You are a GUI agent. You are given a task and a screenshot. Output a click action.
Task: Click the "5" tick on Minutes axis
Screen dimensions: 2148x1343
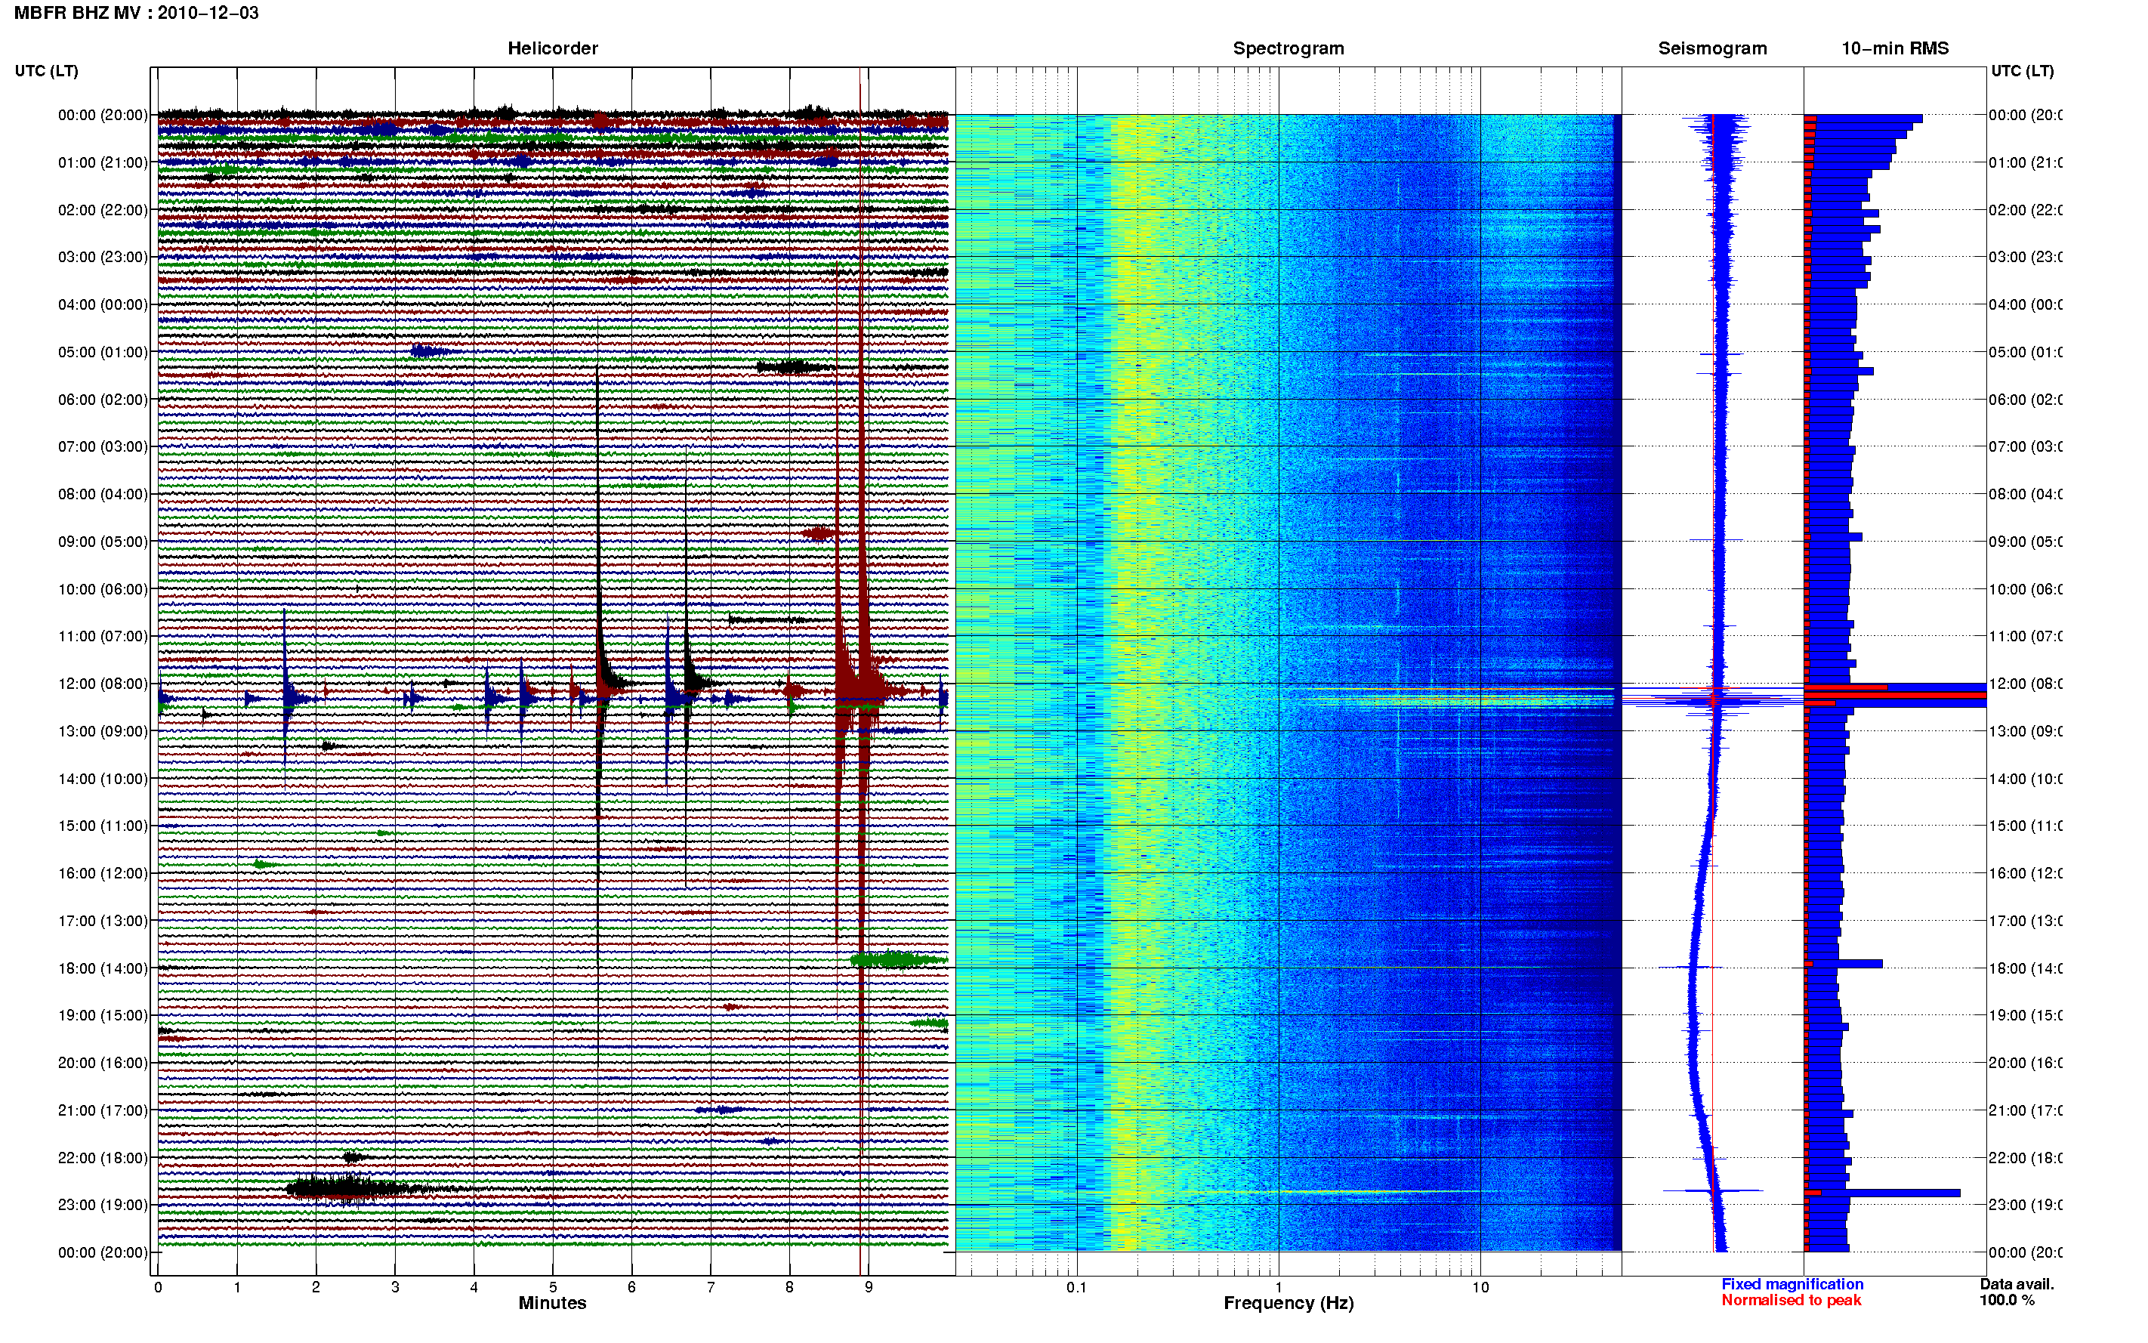553,1287
